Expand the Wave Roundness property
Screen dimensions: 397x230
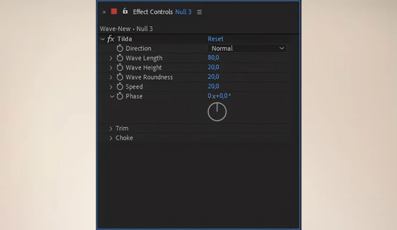point(111,77)
